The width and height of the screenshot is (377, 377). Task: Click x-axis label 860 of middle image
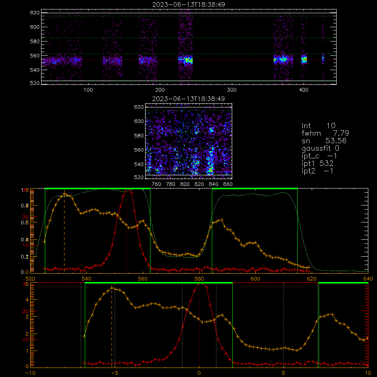click(x=228, y=184)
